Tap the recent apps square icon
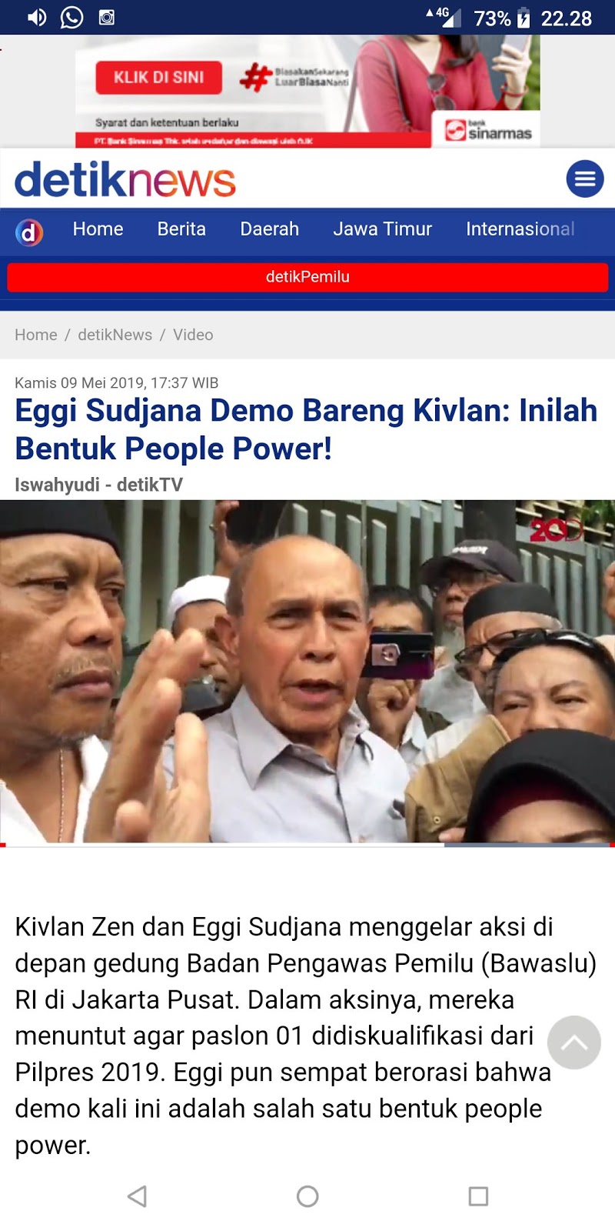This screenshot has width=615, height=1231. (478, 1196)
